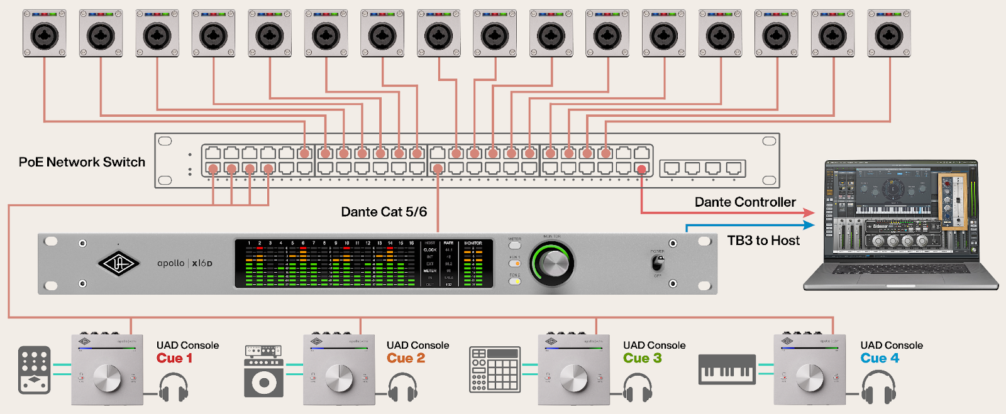Screen dimensions: 1006x414
Task: Flip the POWER switch on the Apollo x16D
Action: [658, 263]
